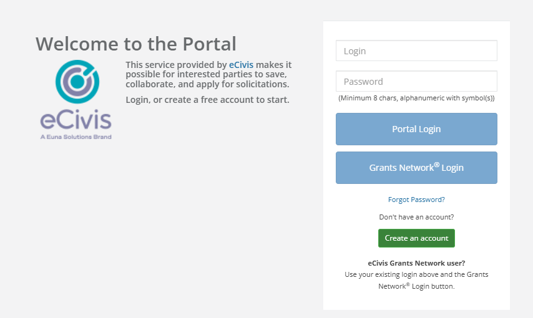
Task: Focus the Password input field
Action: click(416, 82)
